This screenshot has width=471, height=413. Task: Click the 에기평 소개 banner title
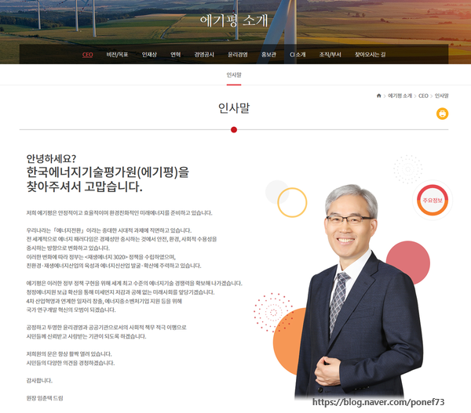[234, 21]
